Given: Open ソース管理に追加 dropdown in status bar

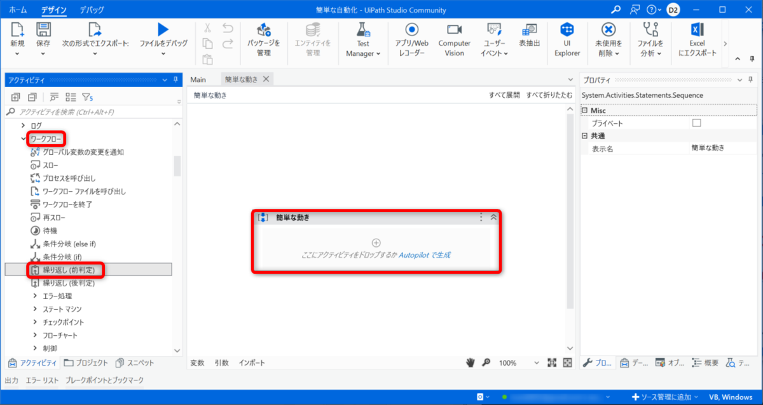Looking at the screenshot, I should coord(666,397).
